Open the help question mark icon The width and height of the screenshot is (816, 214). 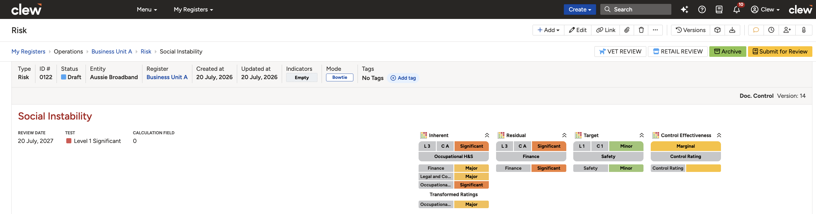(702, 9)
